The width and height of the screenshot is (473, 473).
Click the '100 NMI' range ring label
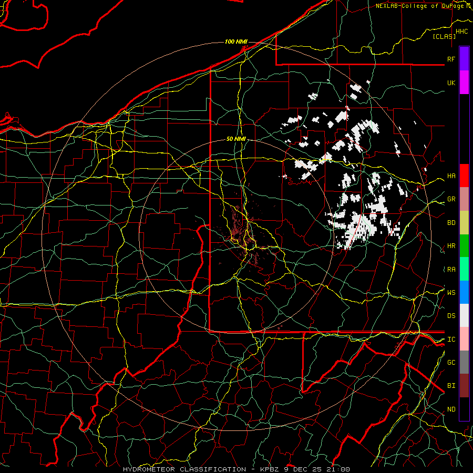(236, 42)
